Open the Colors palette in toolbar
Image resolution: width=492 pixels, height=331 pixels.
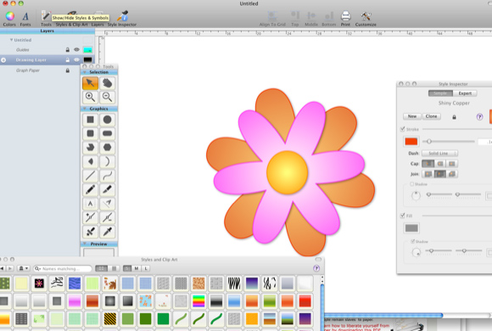(9, 19)
